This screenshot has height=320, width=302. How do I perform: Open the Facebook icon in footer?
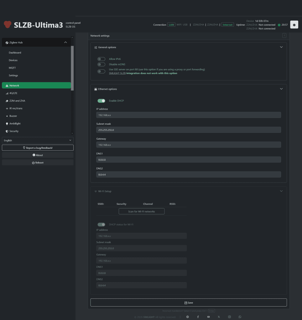point(198,317)
